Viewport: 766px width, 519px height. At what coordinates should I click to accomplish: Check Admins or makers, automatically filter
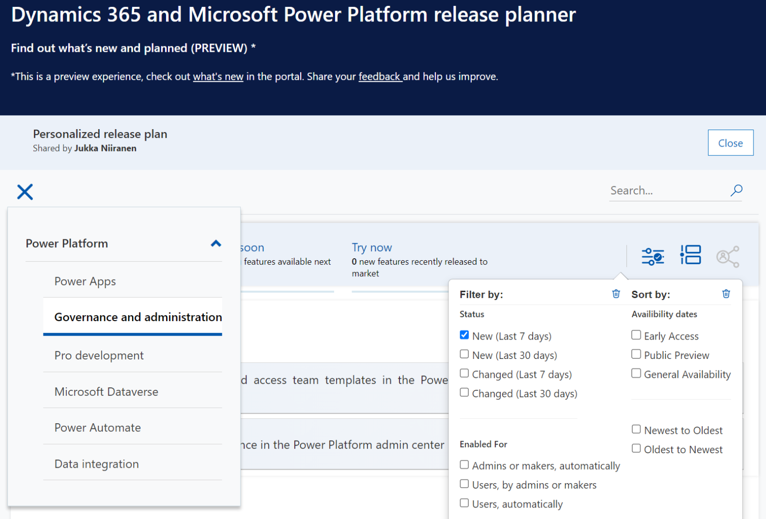tap(464, 465)
